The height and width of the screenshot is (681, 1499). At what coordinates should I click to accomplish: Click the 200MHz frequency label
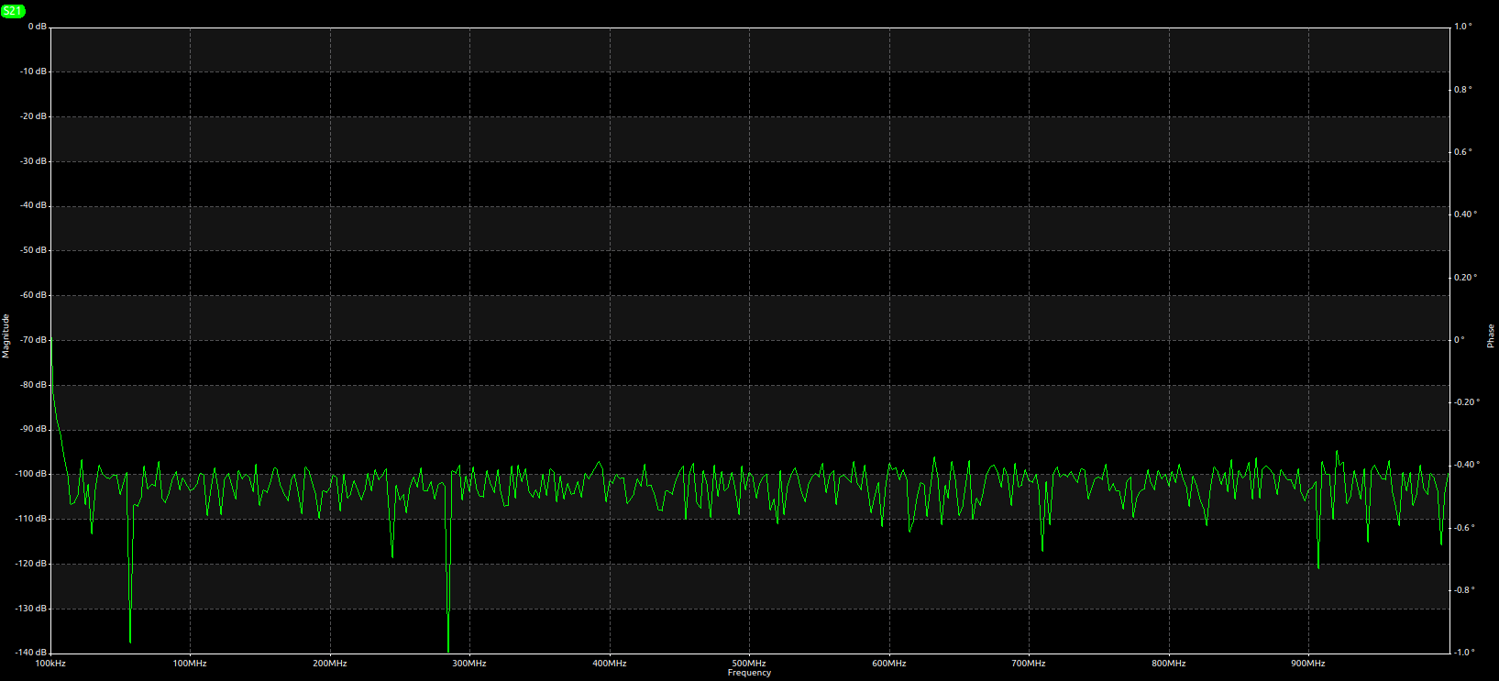pyautogui.click(x=330, y=664)
